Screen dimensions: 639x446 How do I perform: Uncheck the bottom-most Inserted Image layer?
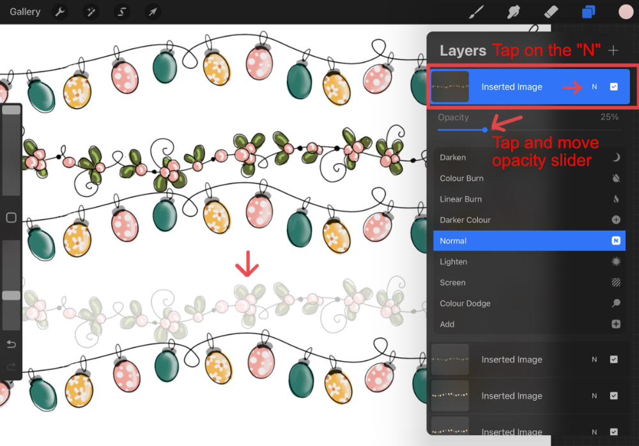(x=614, y=432)
